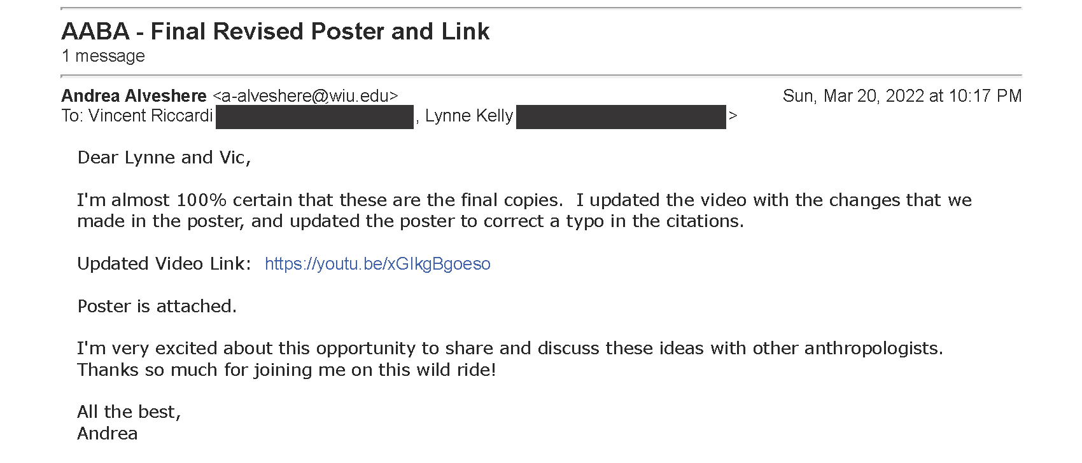Click the '1 message' count label
Image resolution: width=1082 pixels, height=463 pixels.
103,56
